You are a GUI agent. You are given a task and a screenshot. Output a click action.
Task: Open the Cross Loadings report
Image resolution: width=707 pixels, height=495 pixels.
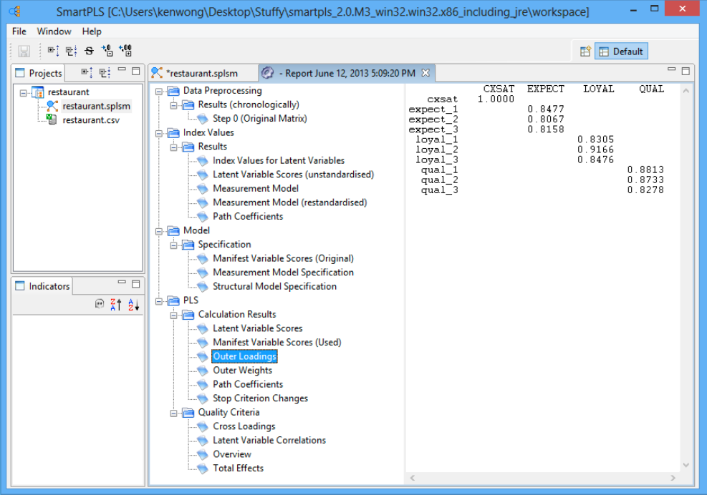(x=244, y=426)
